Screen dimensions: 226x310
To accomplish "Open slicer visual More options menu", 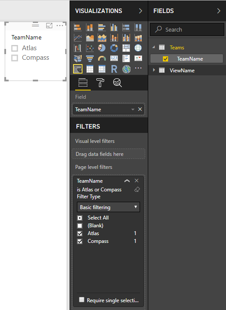I will coord(60,26).
